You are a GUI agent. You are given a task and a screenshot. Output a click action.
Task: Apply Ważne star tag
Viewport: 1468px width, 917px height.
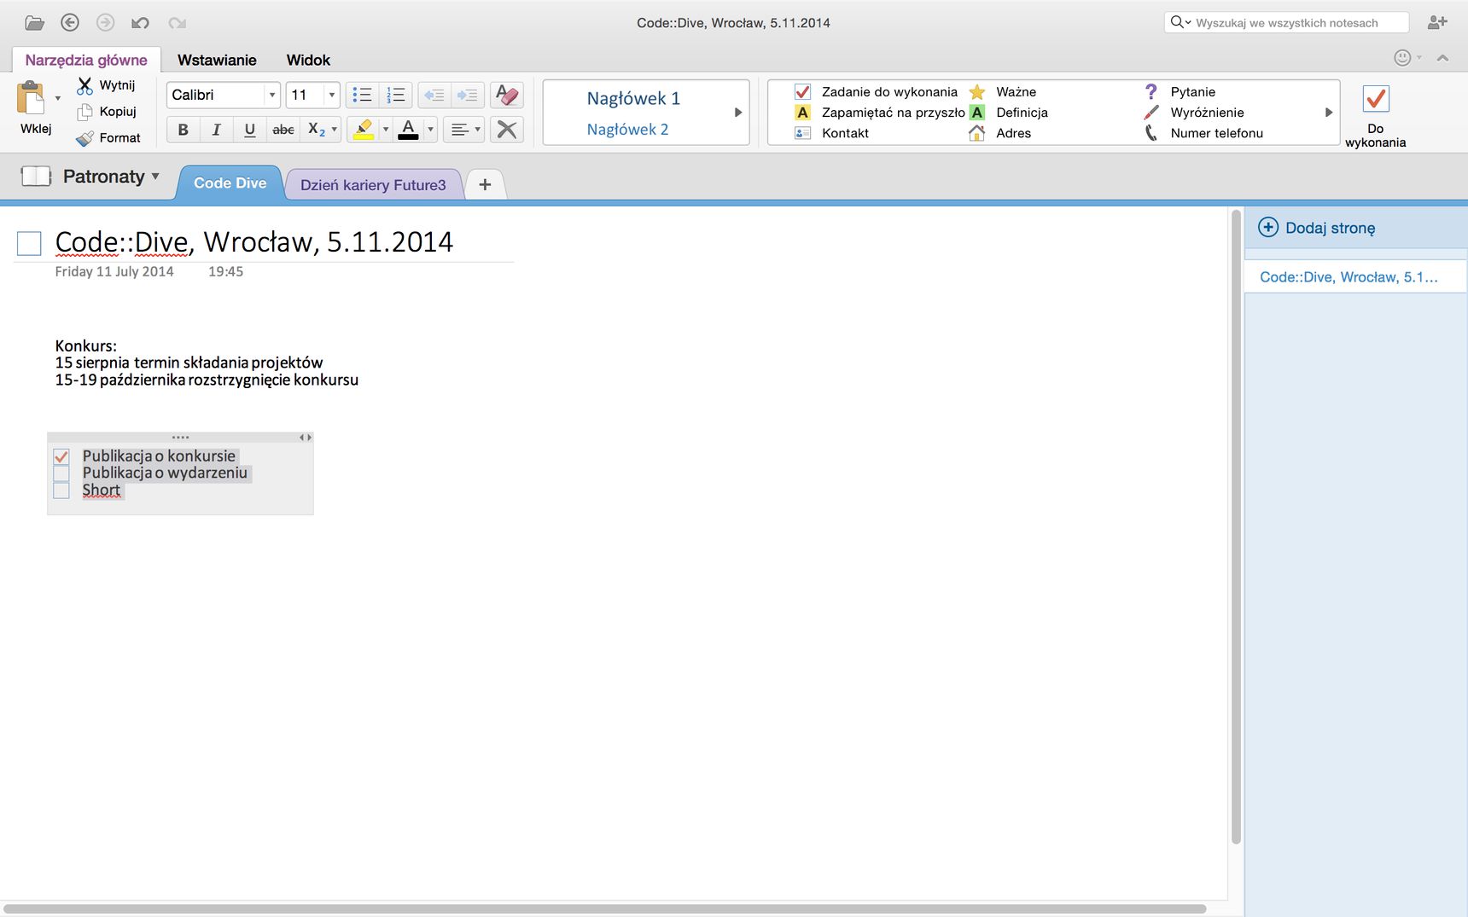coord(1003,92)
